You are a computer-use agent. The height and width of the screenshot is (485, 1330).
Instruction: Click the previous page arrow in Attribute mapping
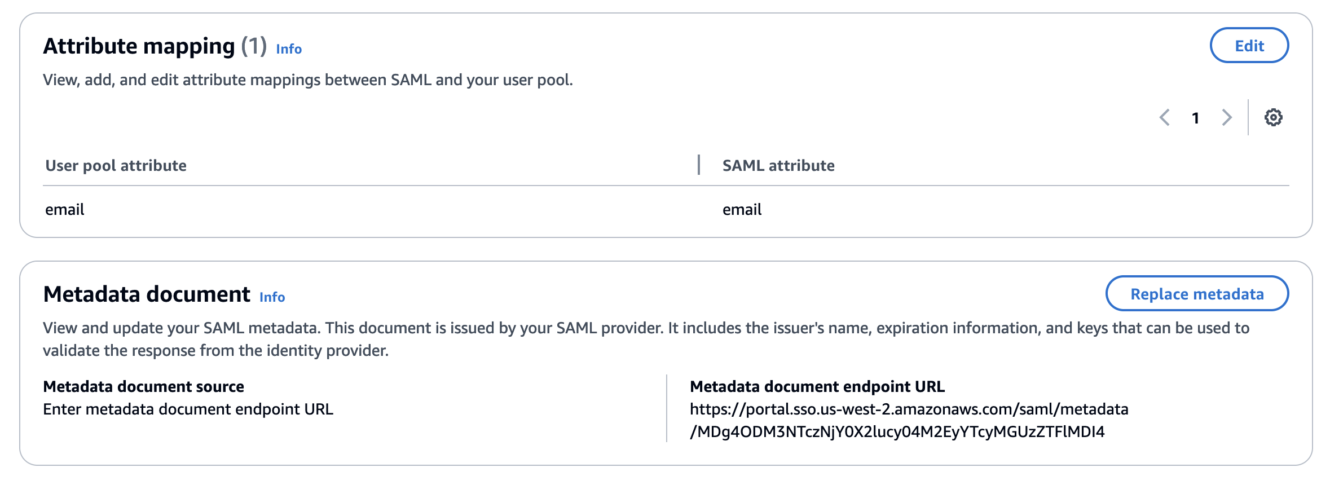1165,118
